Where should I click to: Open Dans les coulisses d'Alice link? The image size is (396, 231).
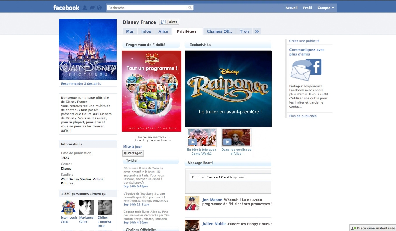point(236,152)
